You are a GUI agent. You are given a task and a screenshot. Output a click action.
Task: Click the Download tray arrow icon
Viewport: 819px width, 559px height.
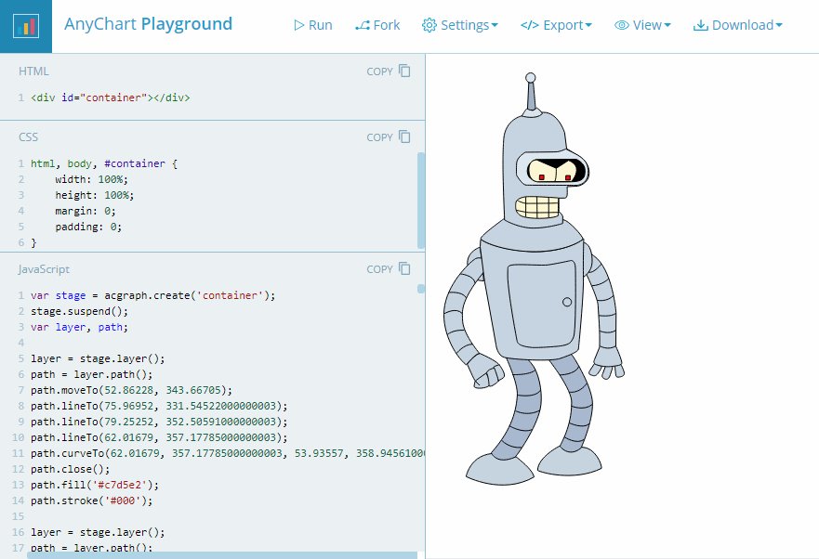click(x=700, y=25)
